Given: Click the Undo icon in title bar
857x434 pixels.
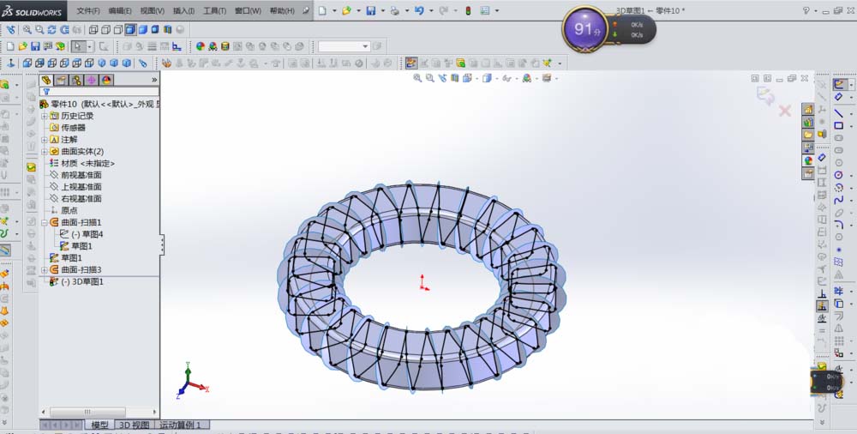Looking at the screenshot, I should click(419, 10).
